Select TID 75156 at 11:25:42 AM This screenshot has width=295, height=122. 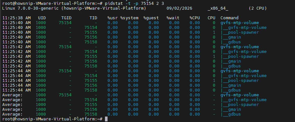[x=91, y=61]
